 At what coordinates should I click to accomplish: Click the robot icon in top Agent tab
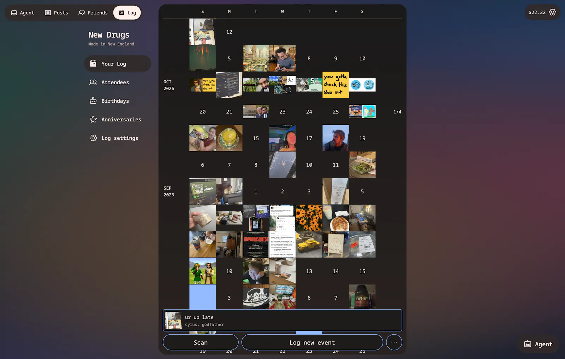[x=14, y=13]
